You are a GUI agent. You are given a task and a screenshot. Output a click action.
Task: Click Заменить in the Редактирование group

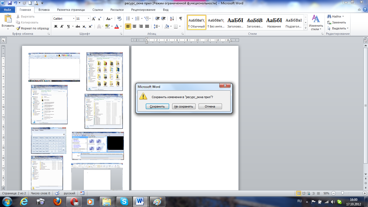point(336,22)
